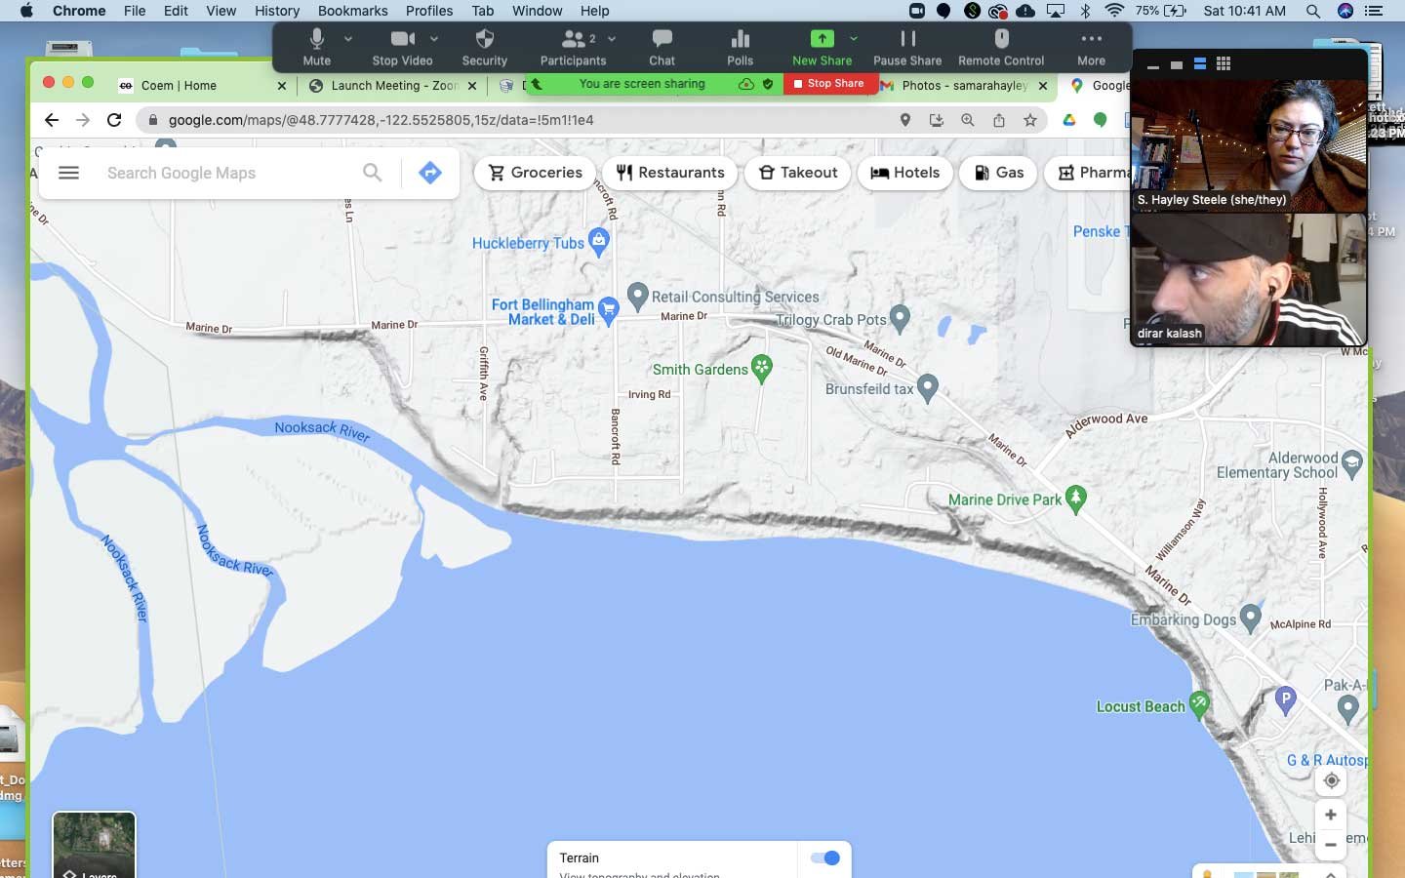Pause the screen share
The width and height of the screenshot is (1405, 878).
[907, 47]
